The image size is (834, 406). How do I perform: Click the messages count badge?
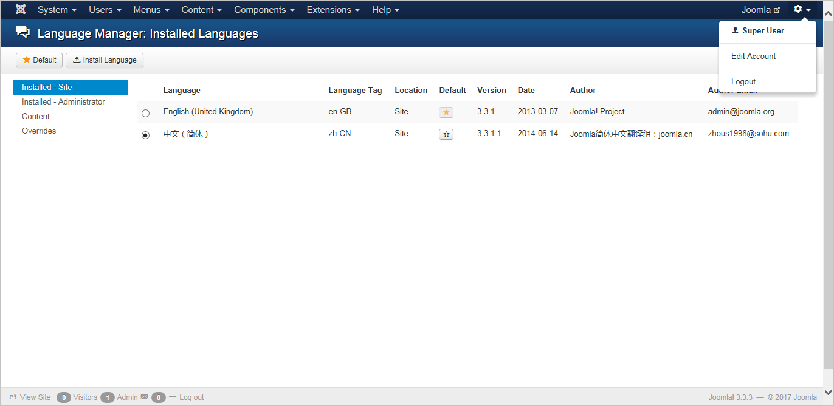(x=159, y=397)
